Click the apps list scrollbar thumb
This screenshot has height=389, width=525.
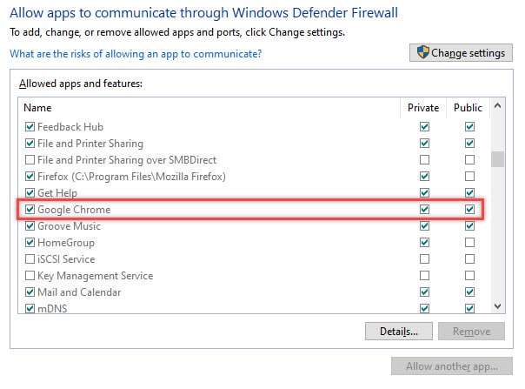pyautogui.click(x=497, y=159)
